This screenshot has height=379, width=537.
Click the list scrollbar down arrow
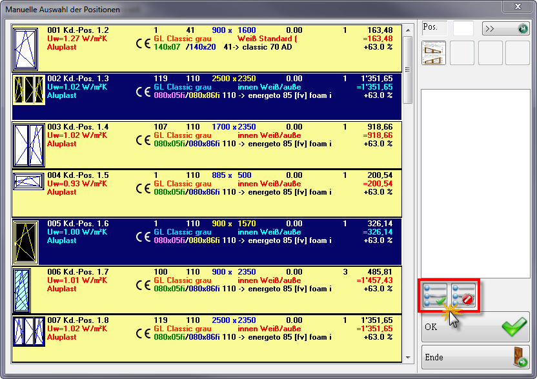click(x=408, y=358)
